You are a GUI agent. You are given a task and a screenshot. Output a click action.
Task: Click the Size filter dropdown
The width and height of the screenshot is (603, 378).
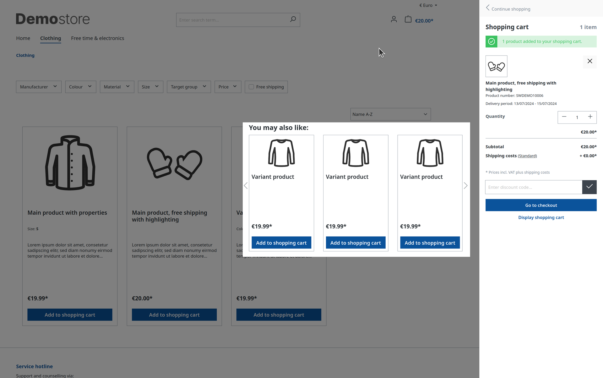tap(150, 87)
